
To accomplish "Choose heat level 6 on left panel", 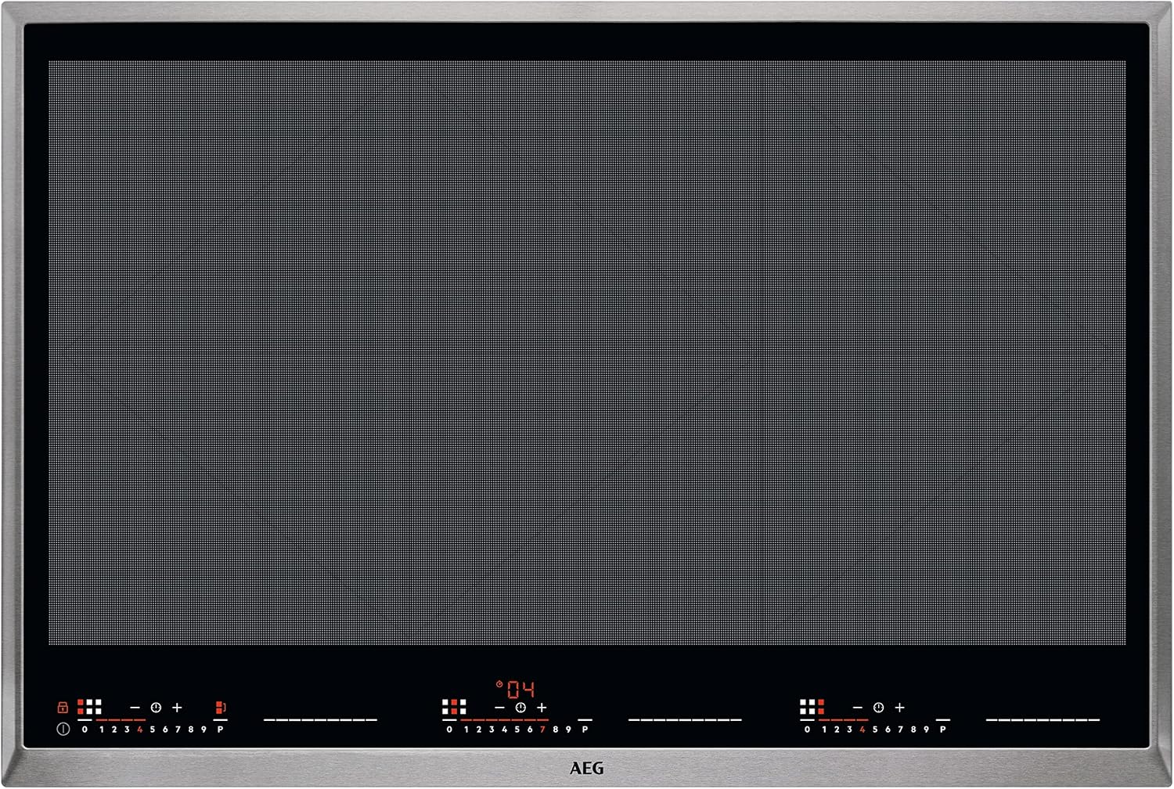I will click(165, 730).
